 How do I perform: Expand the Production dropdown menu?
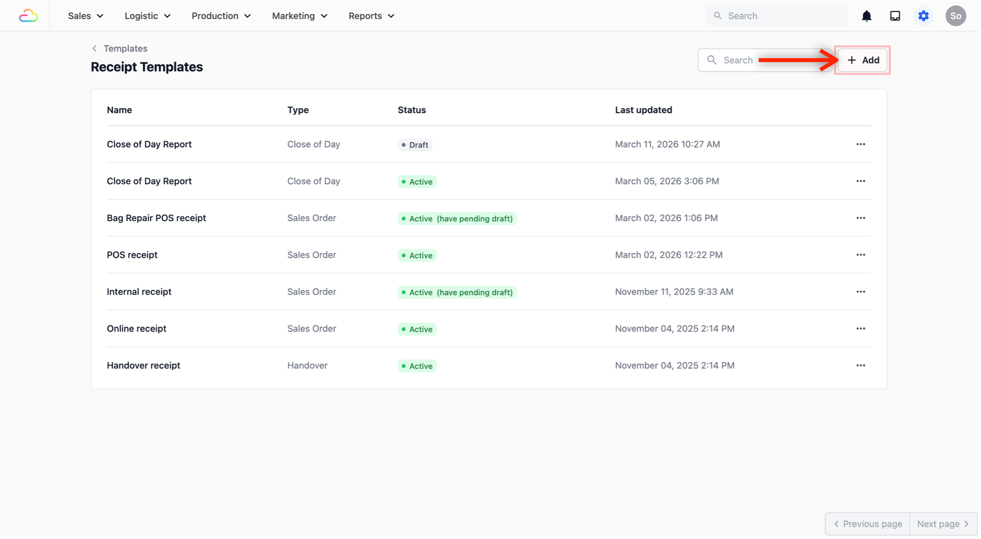click(221, 16)
